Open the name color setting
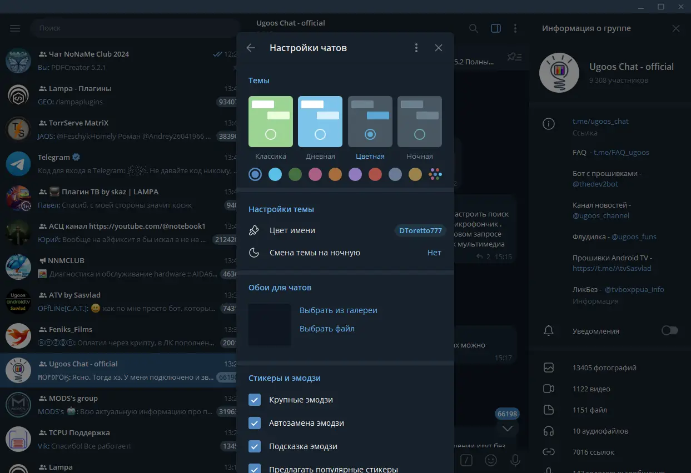The width and height of the screenshot is (691, 473). point(345,230)
